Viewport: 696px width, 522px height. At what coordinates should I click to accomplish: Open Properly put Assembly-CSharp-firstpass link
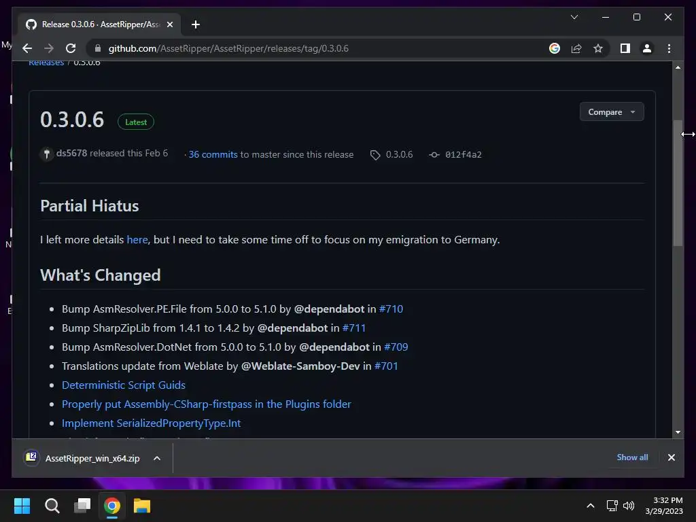coord(207,404)
